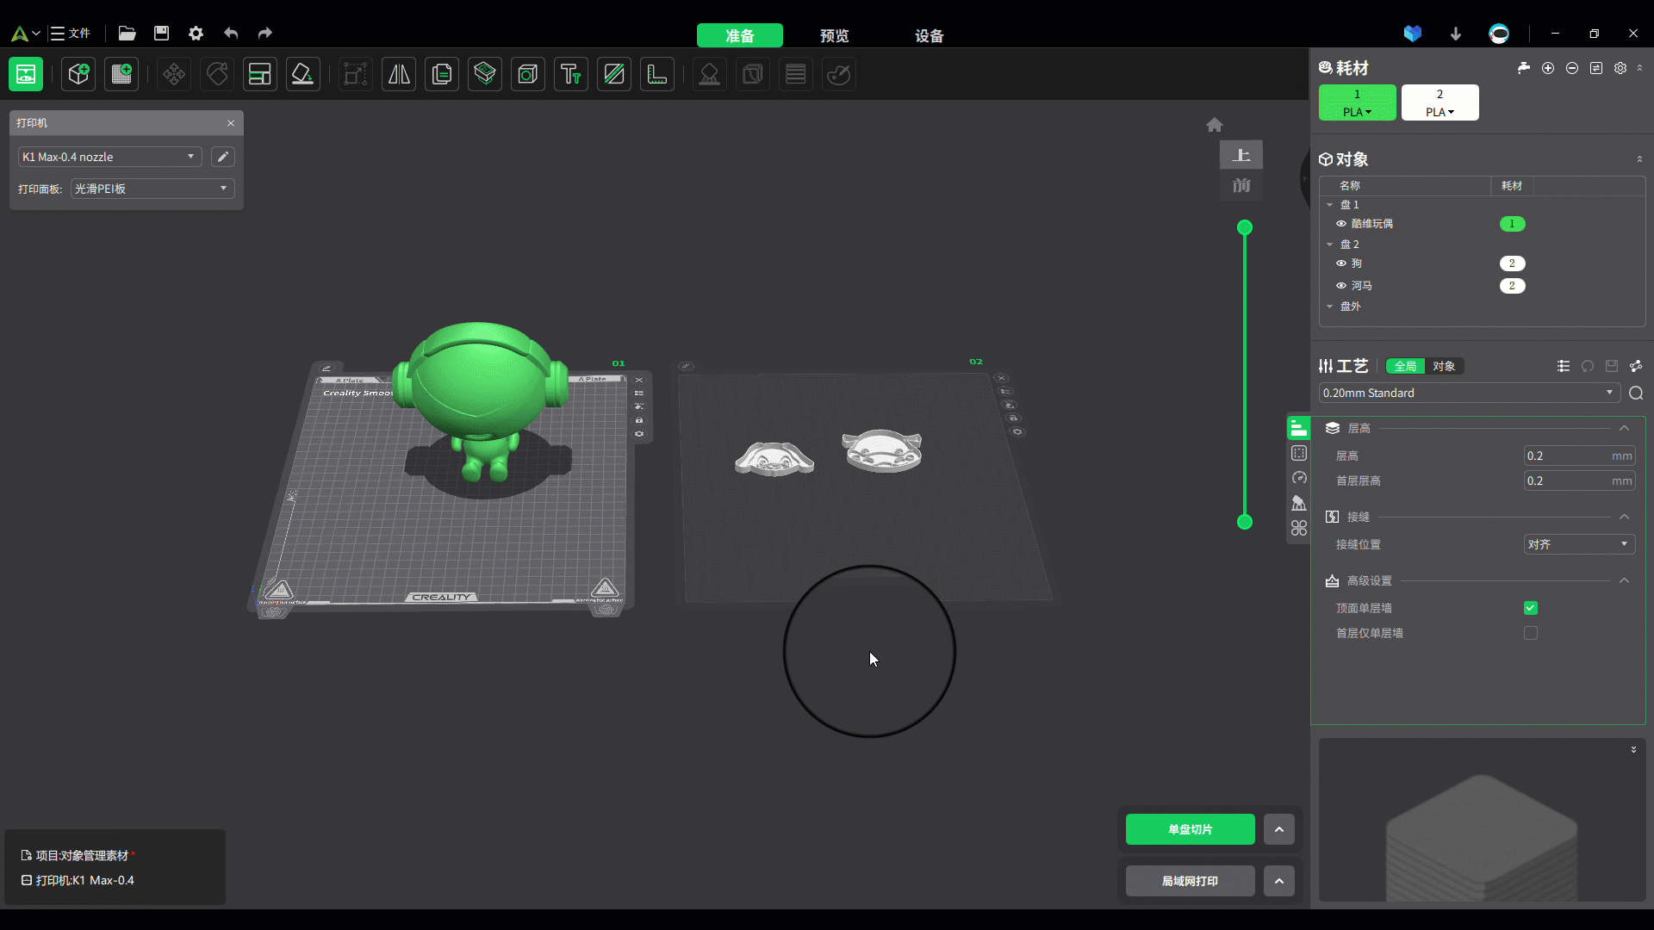Click the add plate icon
This screenshot has height=930, width=1654.
(121, 74)
